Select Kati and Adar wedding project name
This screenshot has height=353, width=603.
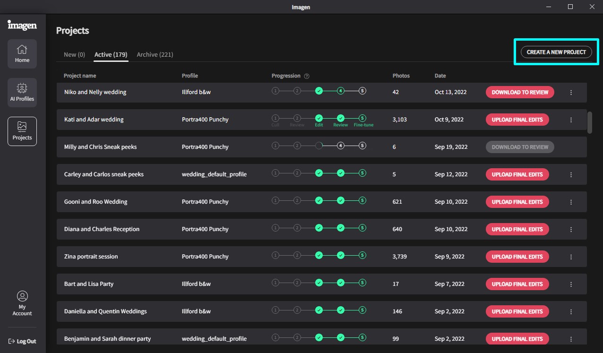[x=94, y=120]
